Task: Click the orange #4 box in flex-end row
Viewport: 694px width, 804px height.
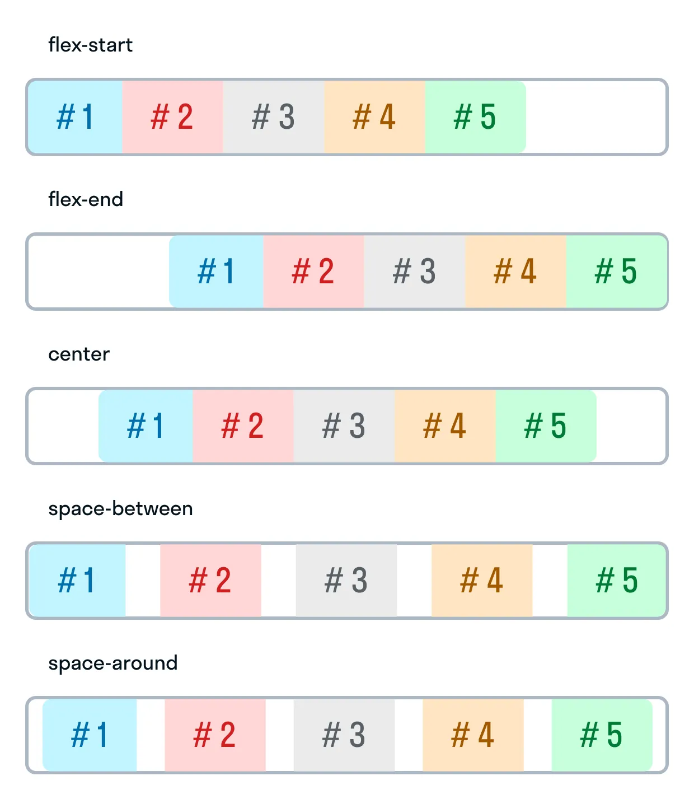Action: (x=516, y=272)
